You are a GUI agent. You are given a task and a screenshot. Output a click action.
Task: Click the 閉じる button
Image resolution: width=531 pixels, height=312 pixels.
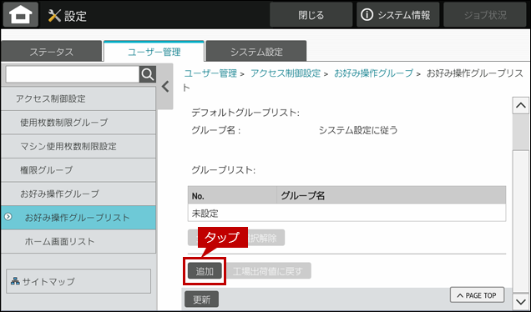coord(311,15)
